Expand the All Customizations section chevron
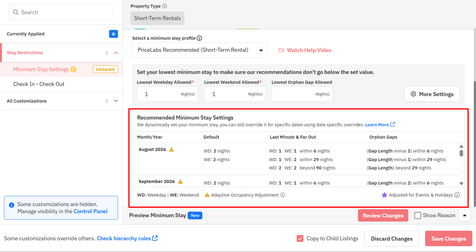 [116, 101]
